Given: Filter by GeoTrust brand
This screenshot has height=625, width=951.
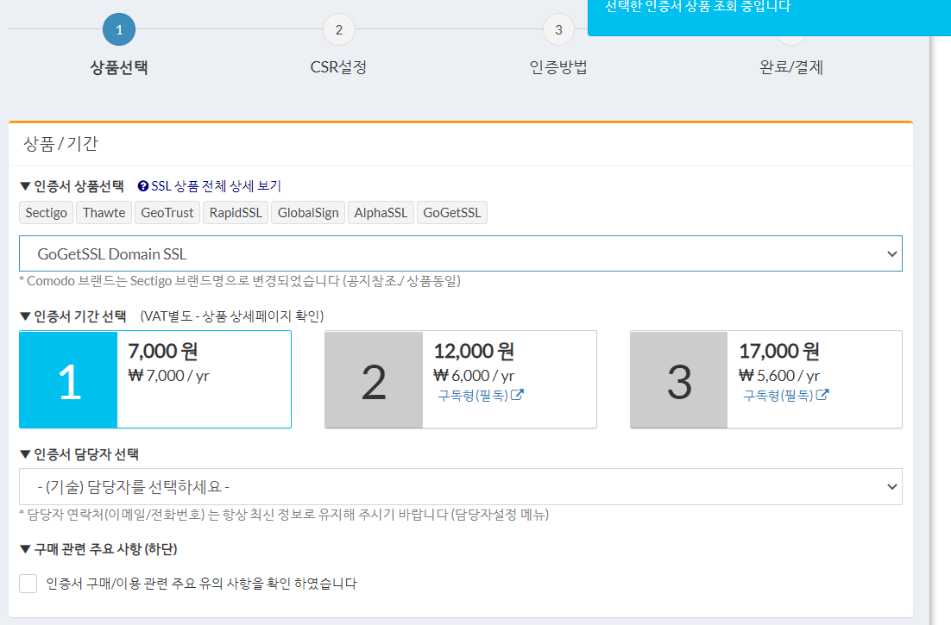Looking at the screenshot, I should [167, 213].
